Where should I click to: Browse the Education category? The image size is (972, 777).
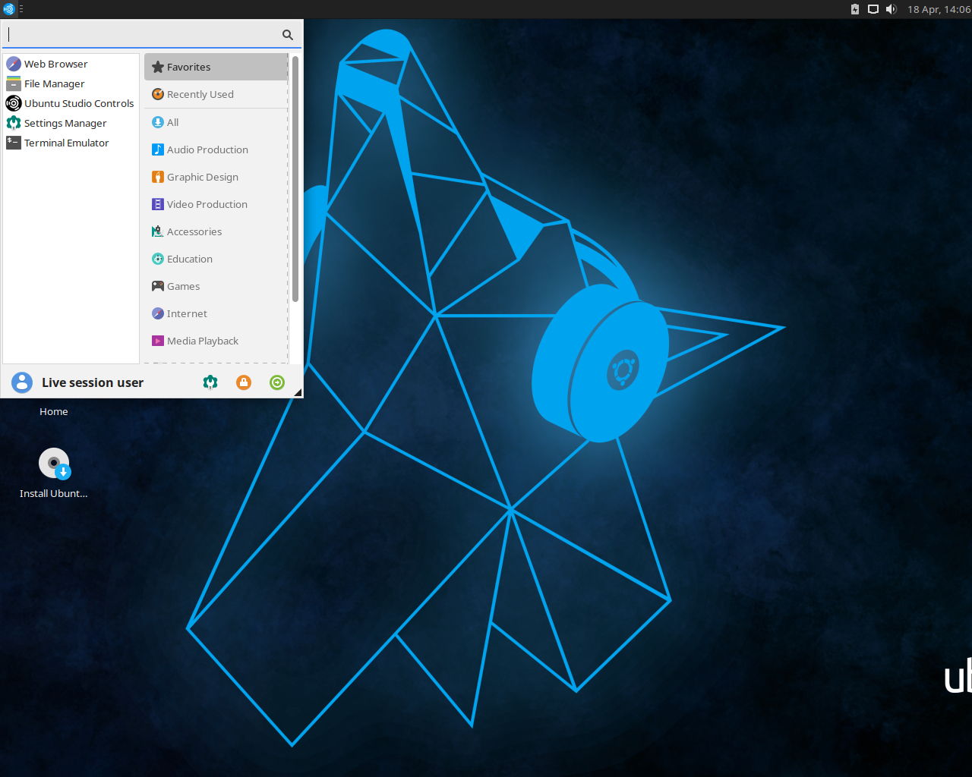[216, 259]
